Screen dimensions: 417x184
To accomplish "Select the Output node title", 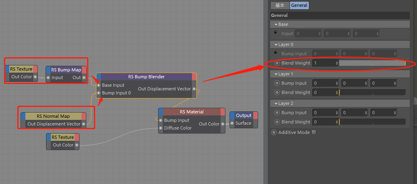I will [244, 115].
